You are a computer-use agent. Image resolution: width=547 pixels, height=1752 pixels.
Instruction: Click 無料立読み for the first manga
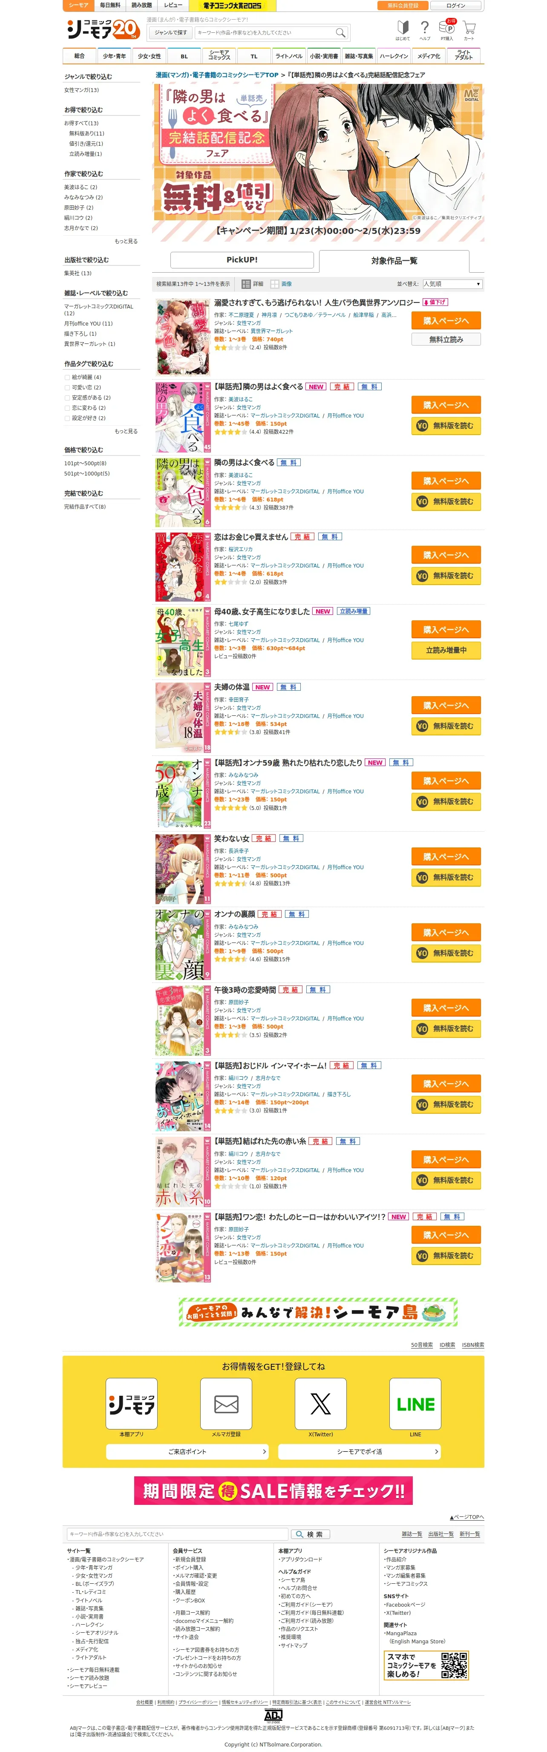click(446, 340)
